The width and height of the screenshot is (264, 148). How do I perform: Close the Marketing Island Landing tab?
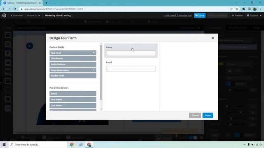click(x=40, y=3)
